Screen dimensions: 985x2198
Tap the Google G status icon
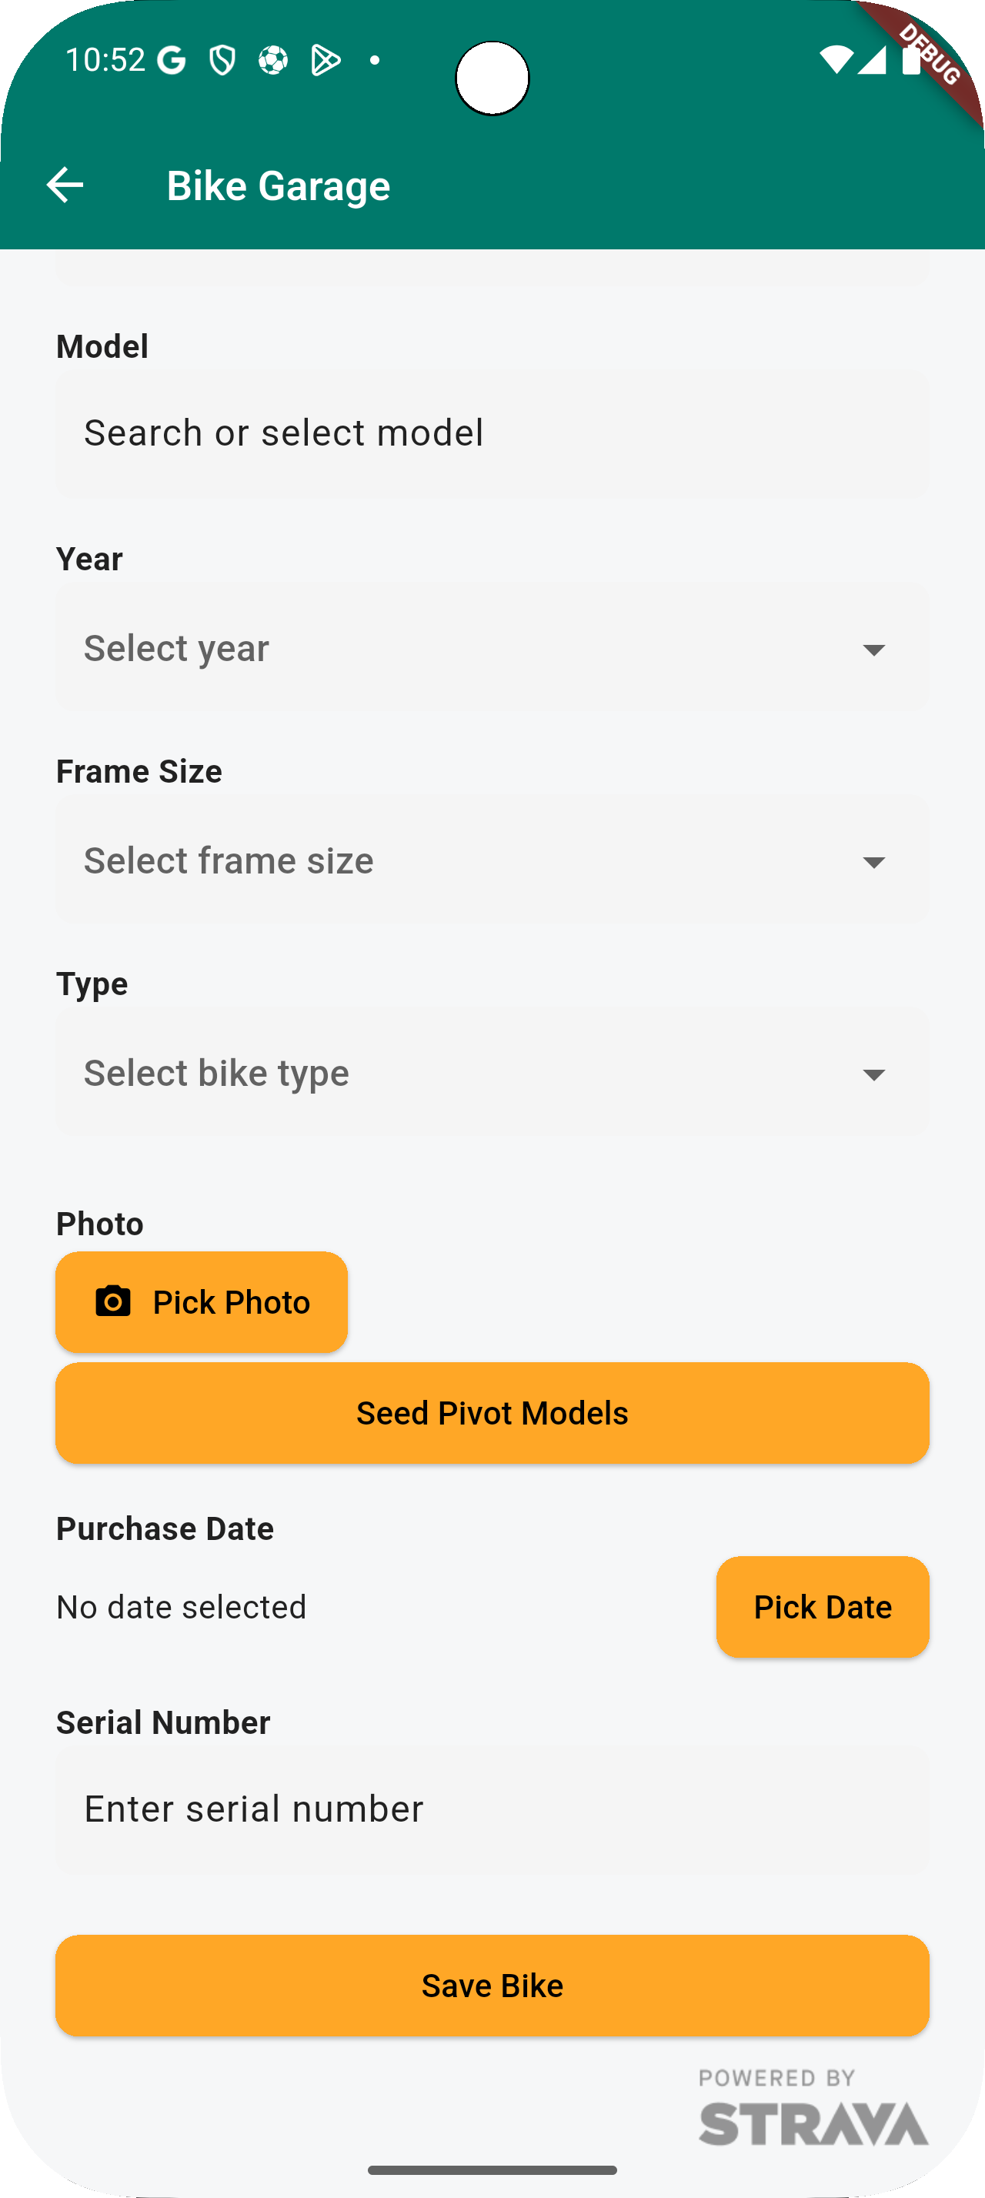click(x=172, y=61)
